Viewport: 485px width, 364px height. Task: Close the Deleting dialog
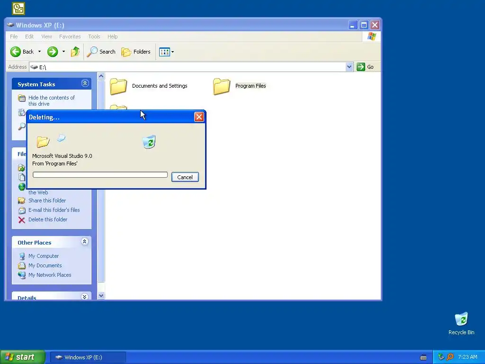[199, 117]
